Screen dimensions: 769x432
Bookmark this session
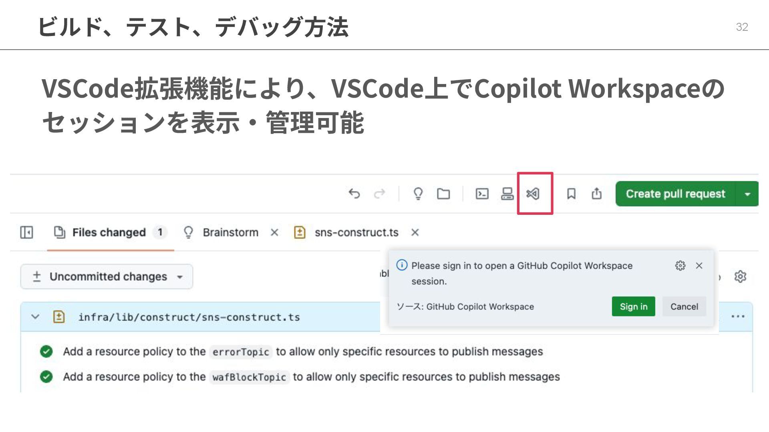point(571,194)
